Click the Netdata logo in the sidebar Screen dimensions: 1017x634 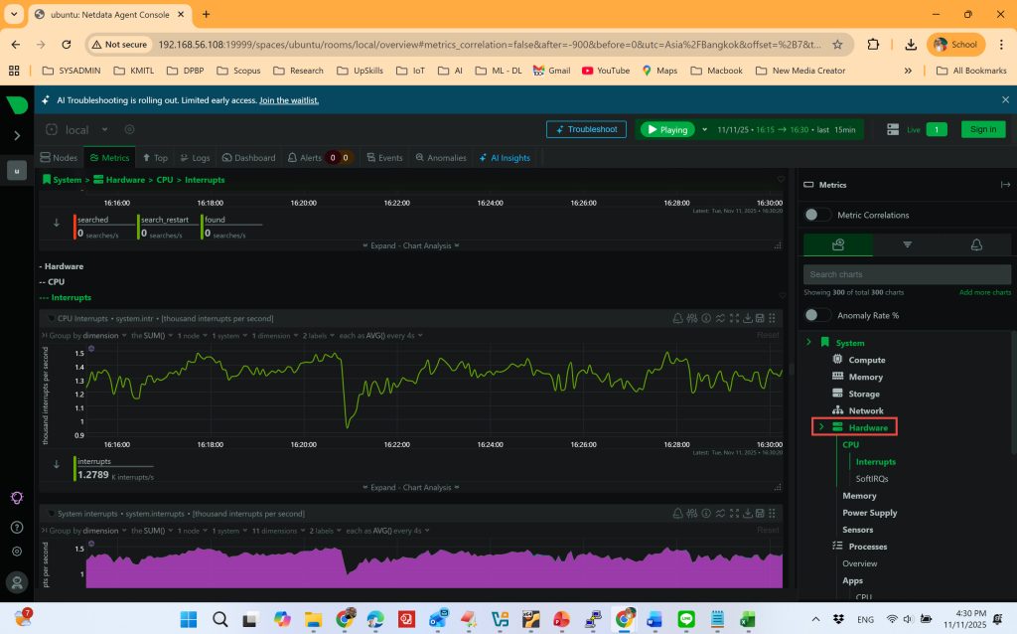(17, 105)
